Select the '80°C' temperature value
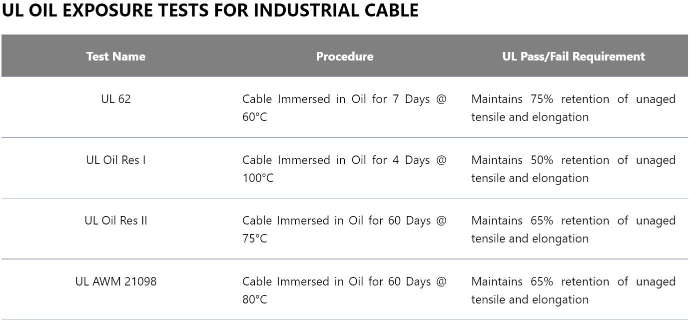The height and width of the screenshot is (324, 690). click(255, 300)
